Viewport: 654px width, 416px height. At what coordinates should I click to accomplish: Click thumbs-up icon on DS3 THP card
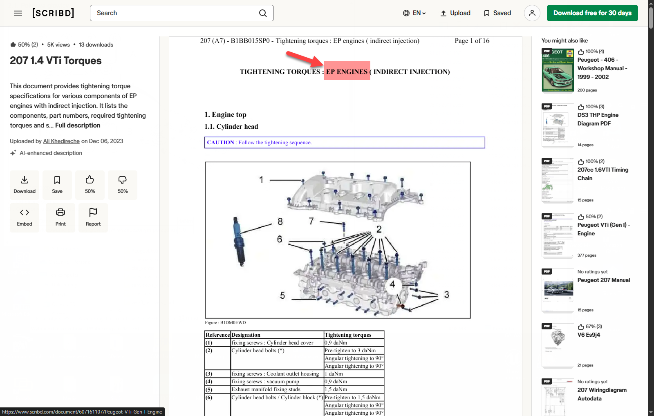581,107
